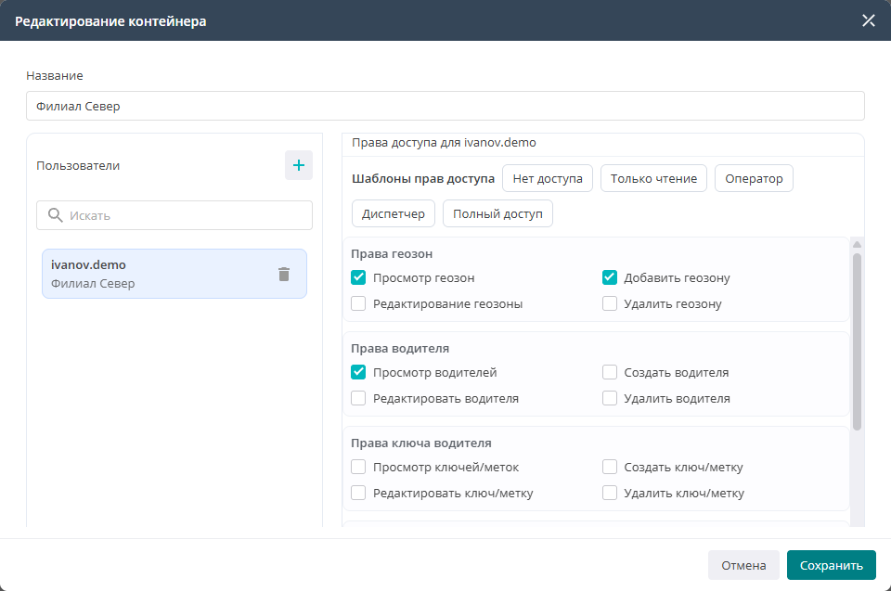Viewport: 891px width, 591px height.
Task: Delete ivanov.demo with the trash icon
Action: pyautogui.click(x=284, y=274)
